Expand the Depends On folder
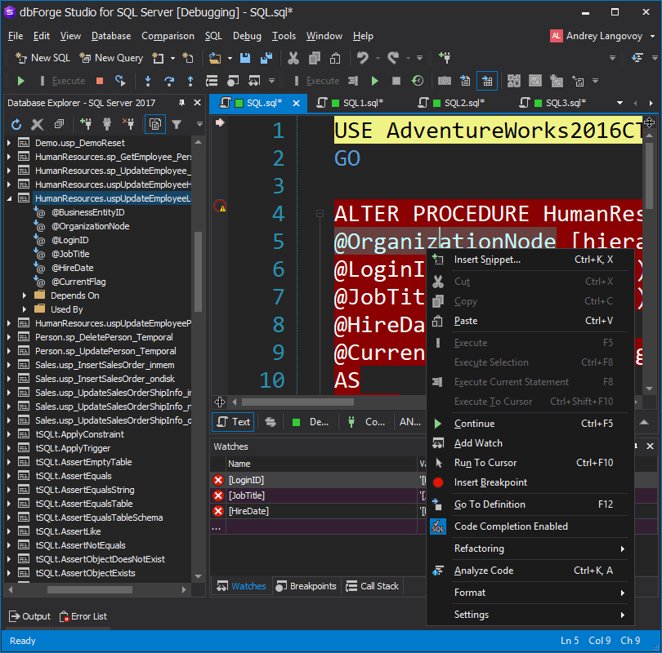Screen dimensions: 662x653 coord(25,295)
